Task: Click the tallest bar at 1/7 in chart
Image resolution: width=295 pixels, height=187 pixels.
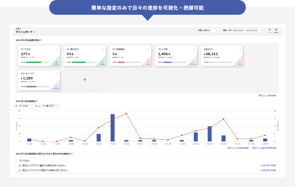Action: 113,128
